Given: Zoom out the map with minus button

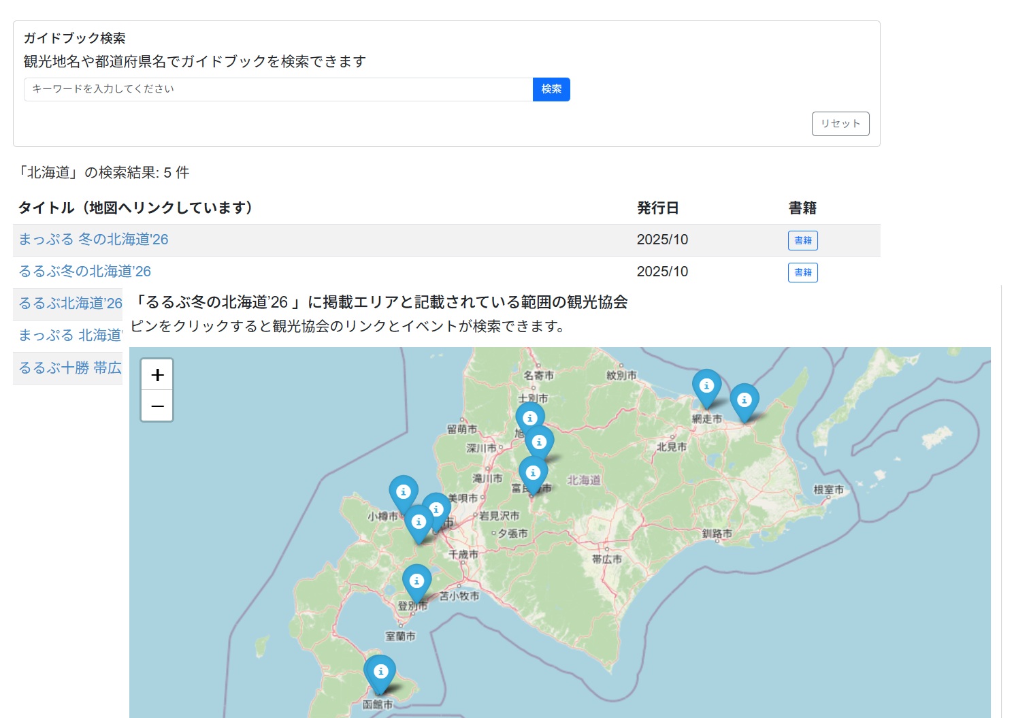Looking at the screenshot, I should (x=157, y=406).
